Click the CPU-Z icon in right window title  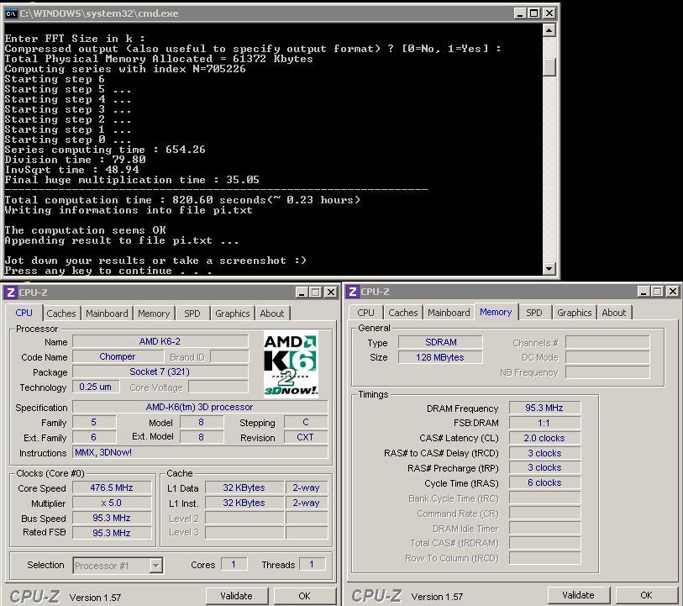[353, 292]
